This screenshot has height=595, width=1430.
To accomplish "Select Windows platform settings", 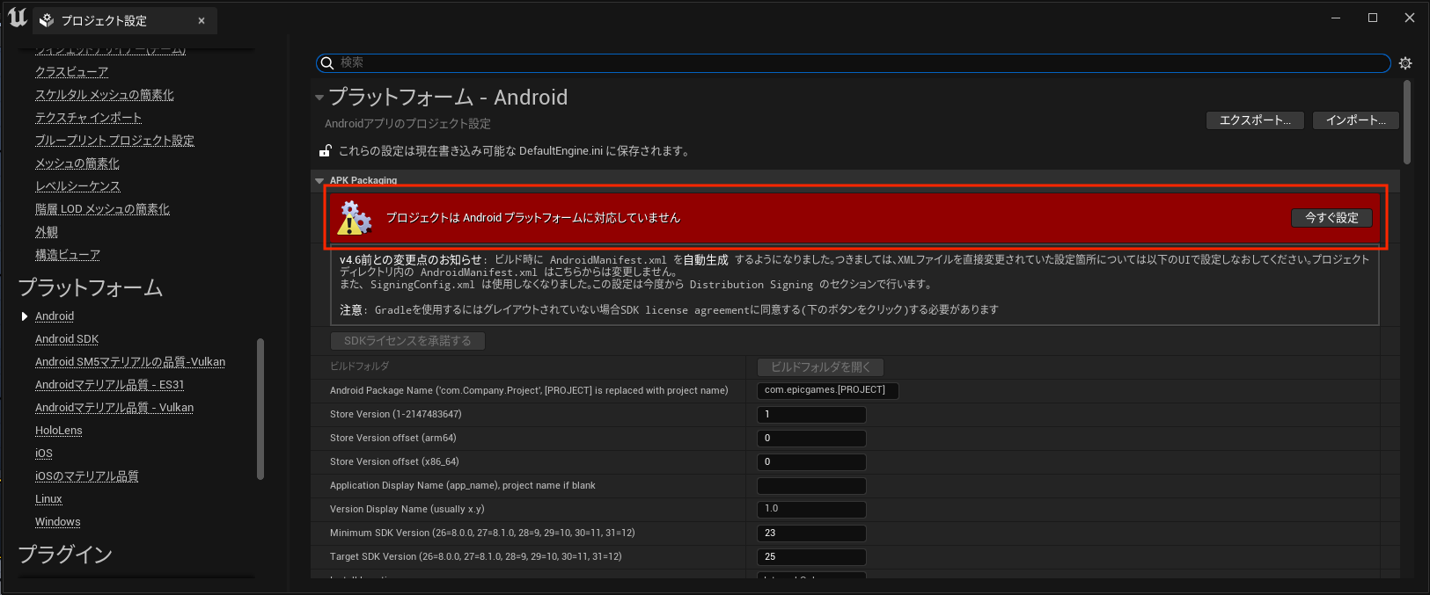I will click(58, 522).
